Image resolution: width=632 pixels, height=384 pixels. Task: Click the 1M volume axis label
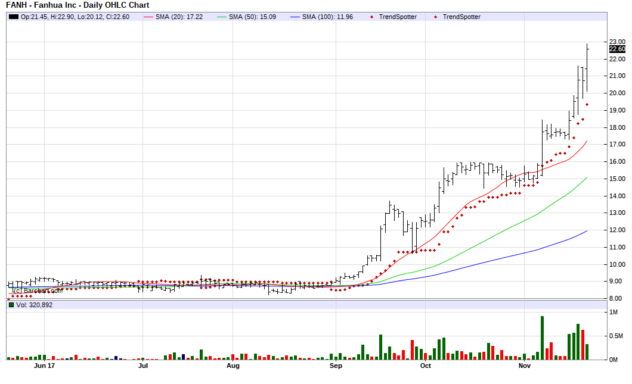[614, 313]
